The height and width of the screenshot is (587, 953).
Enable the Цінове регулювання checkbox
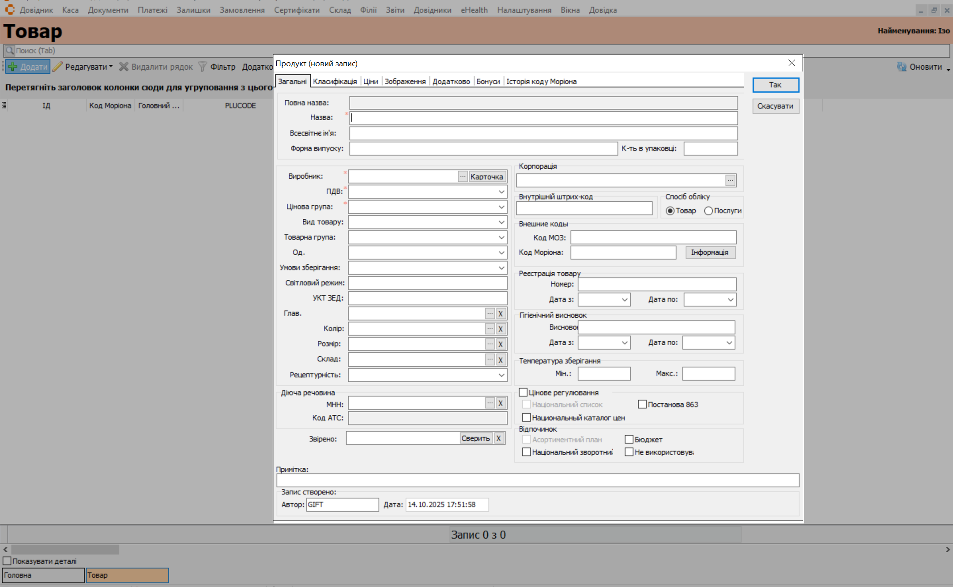524,392
